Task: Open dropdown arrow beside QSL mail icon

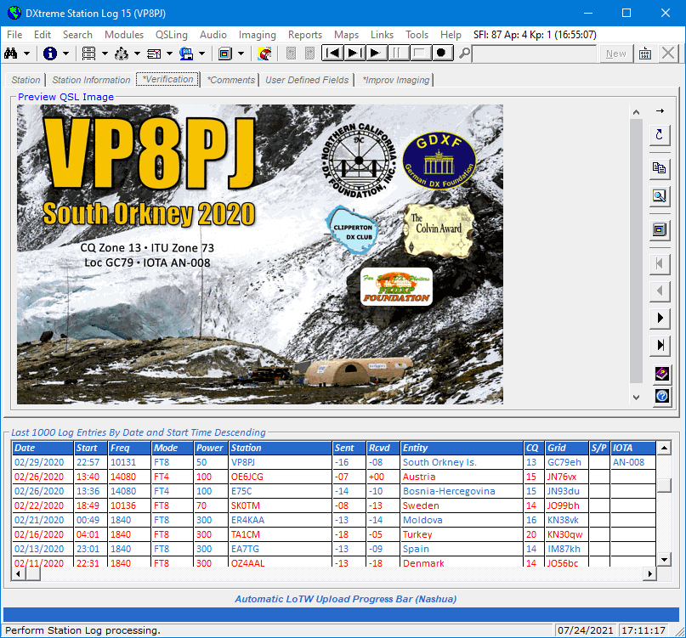Action: [x=170, y=54]
